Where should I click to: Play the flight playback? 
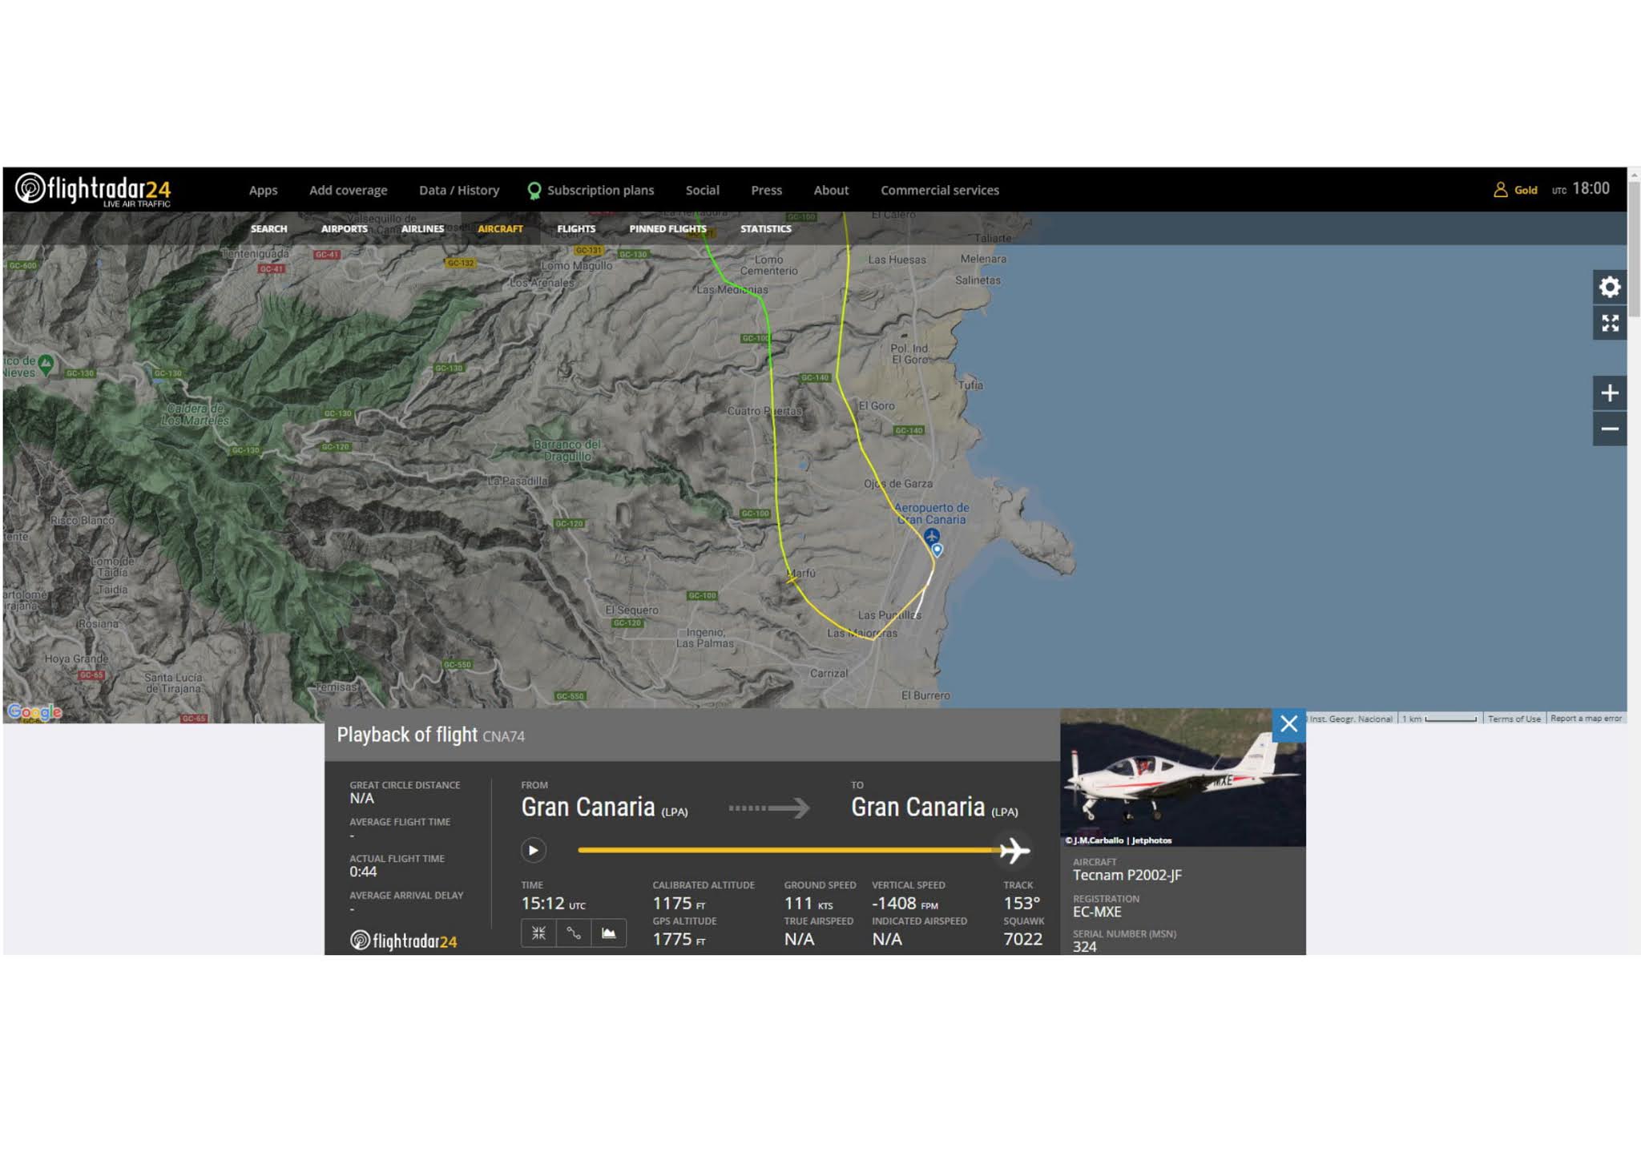click(x=533, y=850)
